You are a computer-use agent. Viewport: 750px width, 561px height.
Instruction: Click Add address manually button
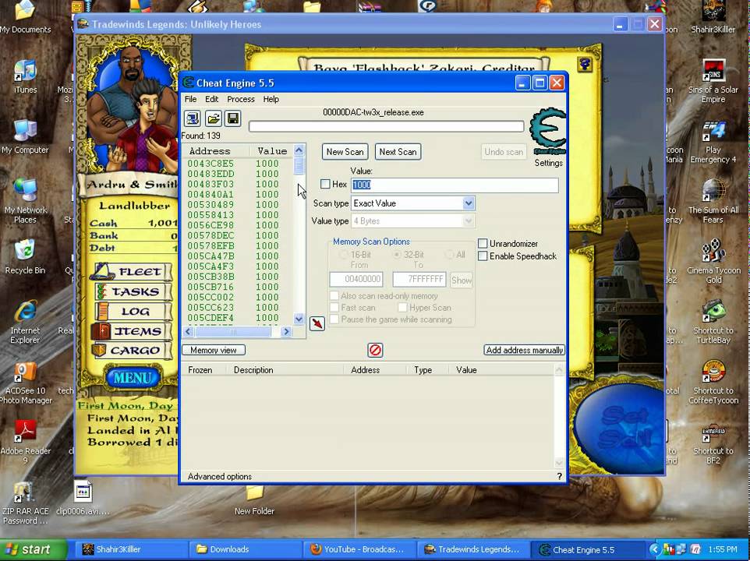click(524, 351)
